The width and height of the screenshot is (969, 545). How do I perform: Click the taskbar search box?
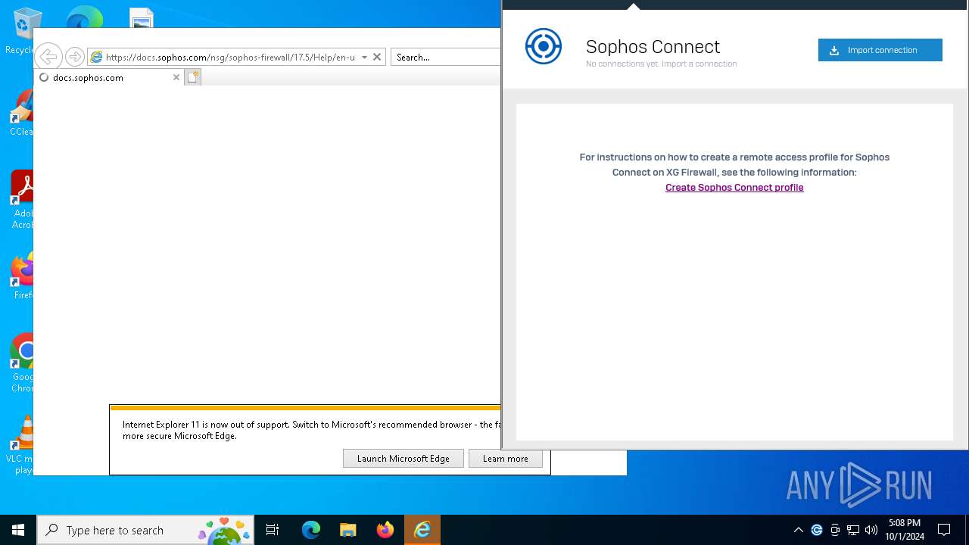tap(145, 530)
